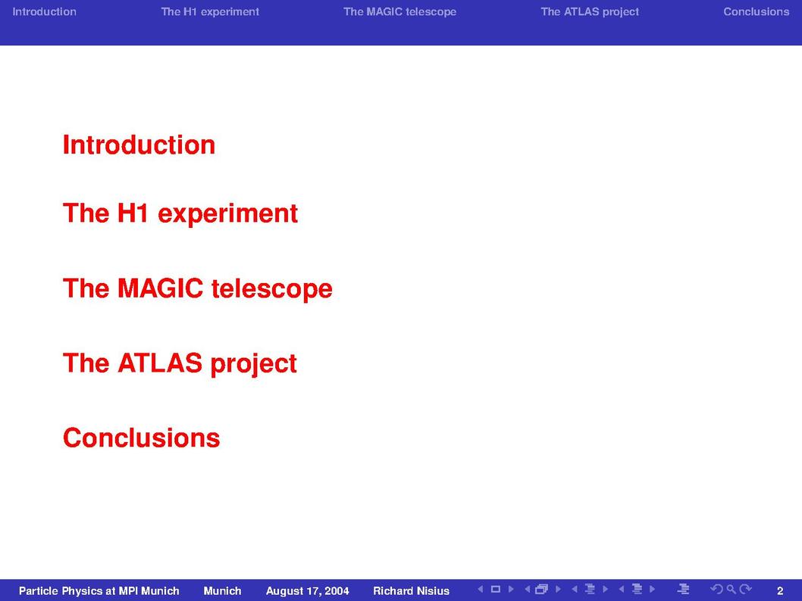This screenshot has height=601, width=802.
Task: Click footer title Particle Physics at MPI Munich
Action: point(99,591)
